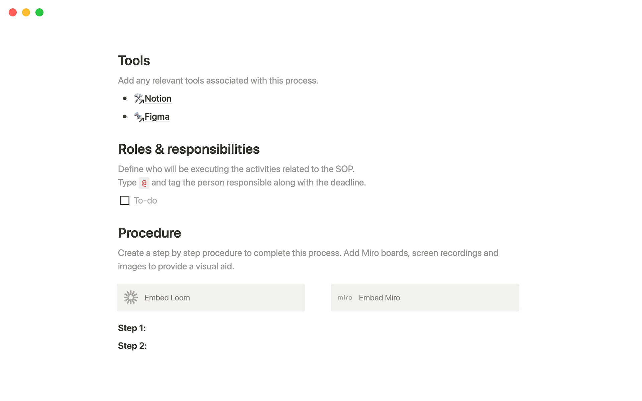Click the small icon beside Figma

pyautogui.click(x=138, y=116)
